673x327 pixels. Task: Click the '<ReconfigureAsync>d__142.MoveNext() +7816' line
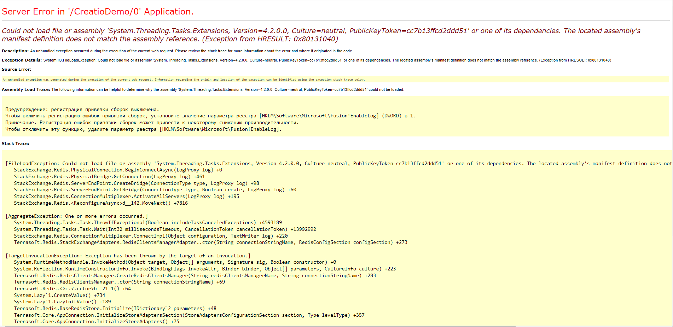point(101,203)
